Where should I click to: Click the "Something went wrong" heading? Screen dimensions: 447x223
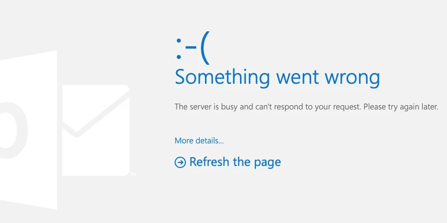click(277, 77)
